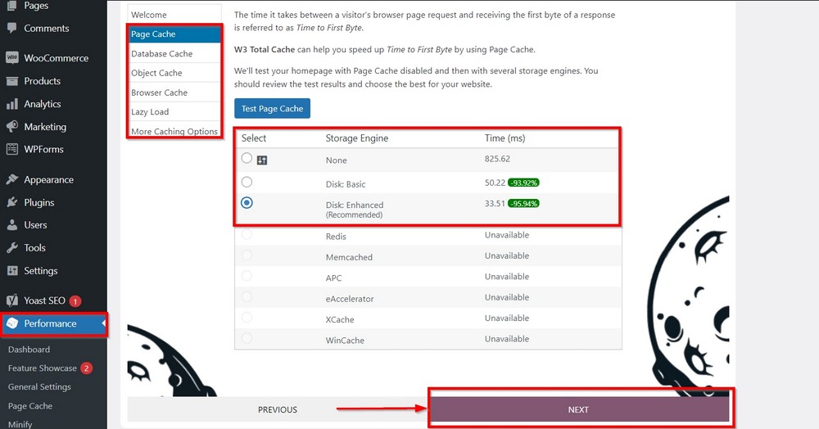
Task: Go to Performance Dashboard submenu
Action: click(29, 349)
